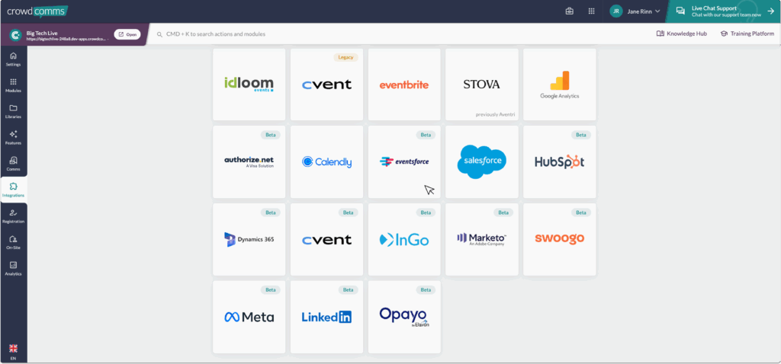View Analytics from the sidebar
Screen dimensions: 781x364
tap(13, 268)
